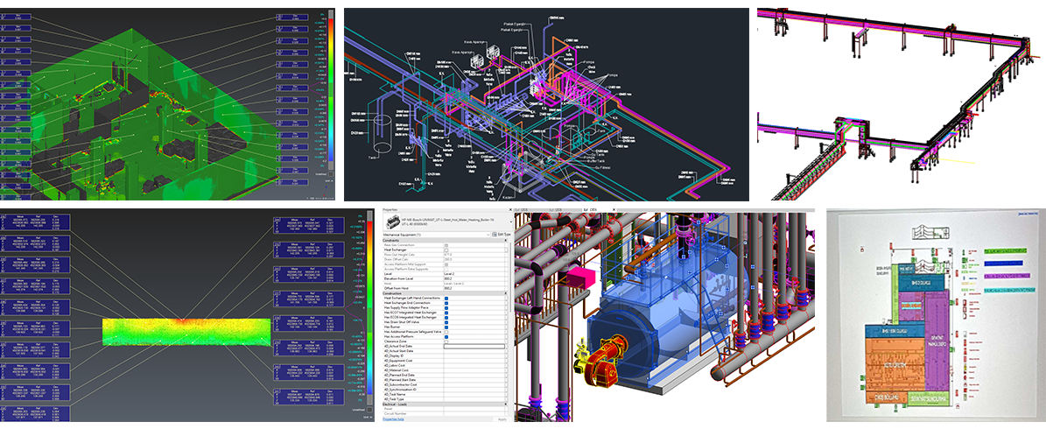
Task: Uncheck Heat Exchanger Left Hand Connections
Action: point(446,299)
